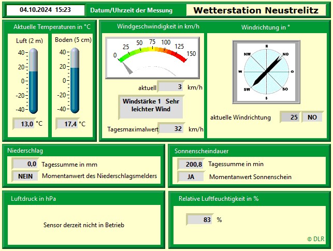Click the JA sunshine status indicator
Image resolution: width=333 pixels, height=251 pixels.
pos(191,176)
